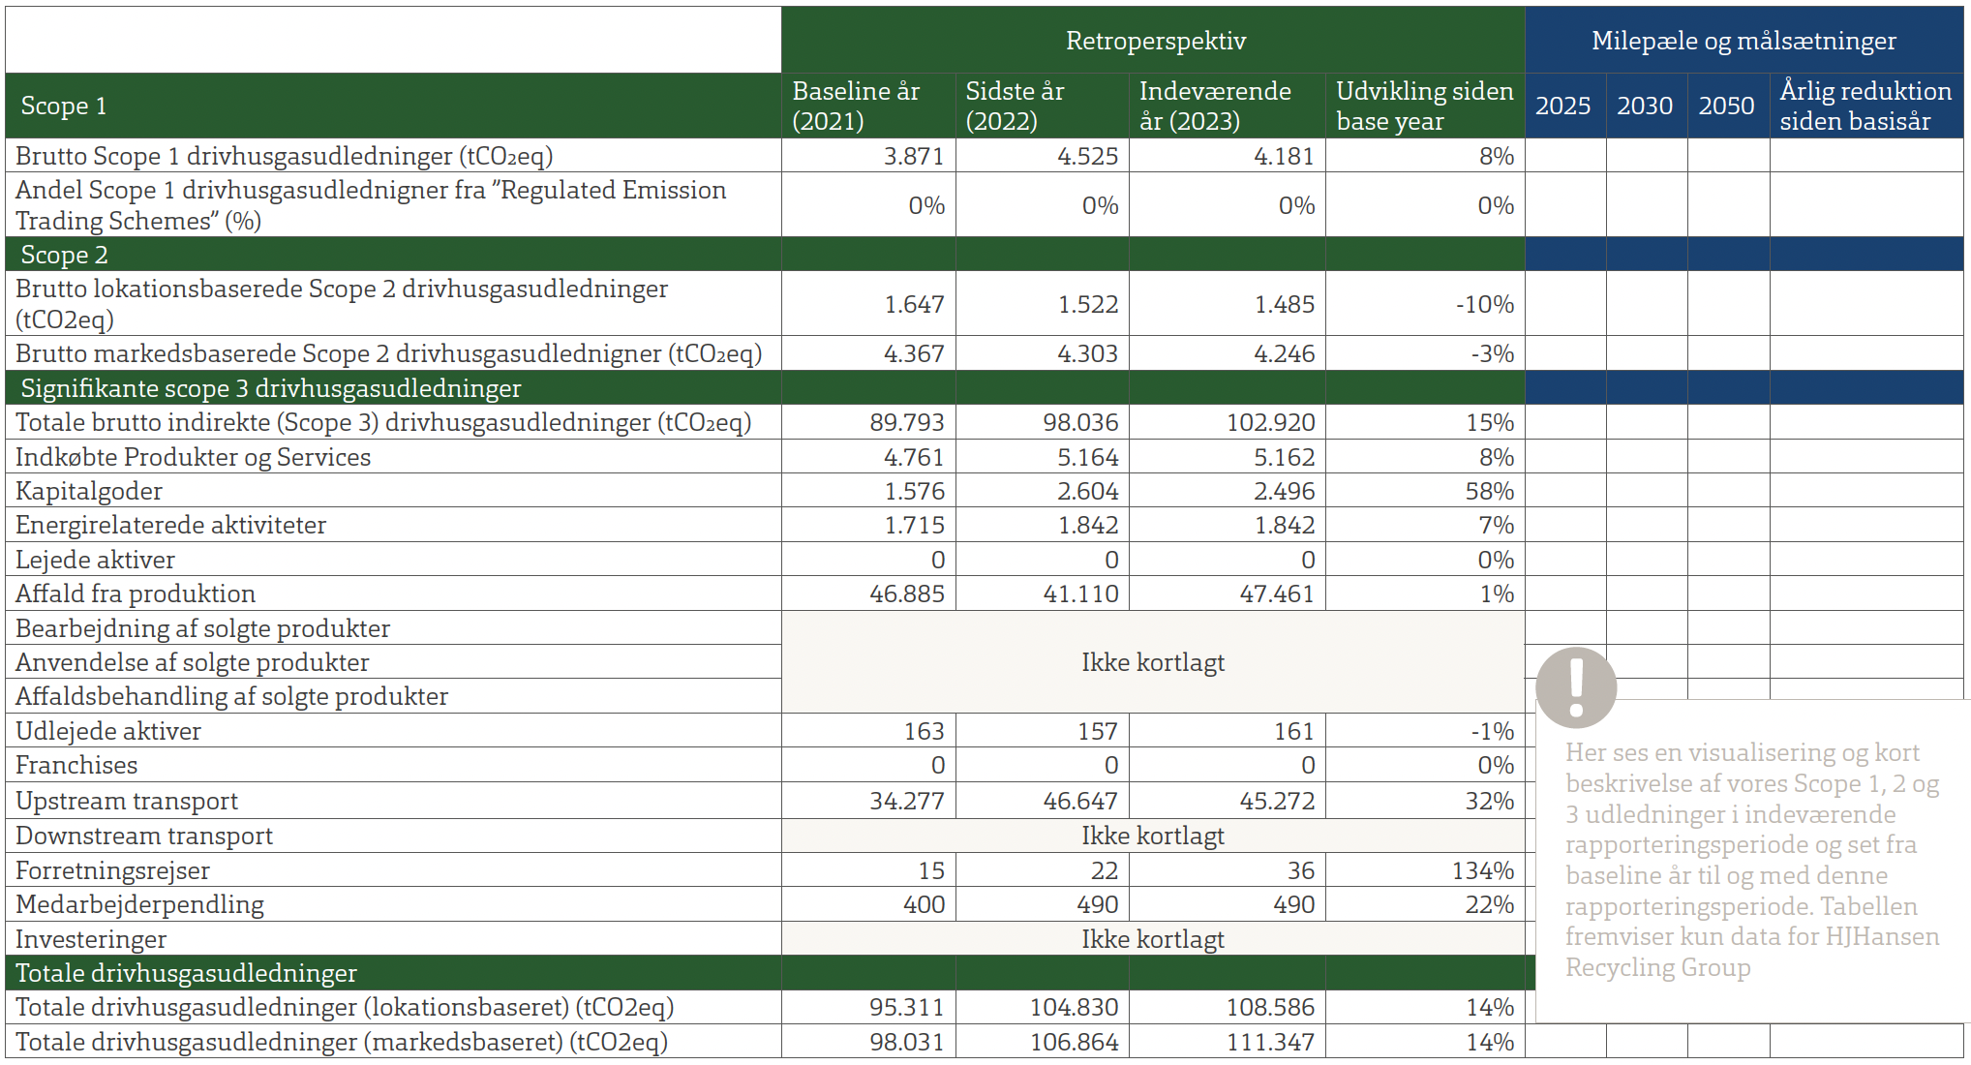Click the value 1.647 in Scope 2

914,304
